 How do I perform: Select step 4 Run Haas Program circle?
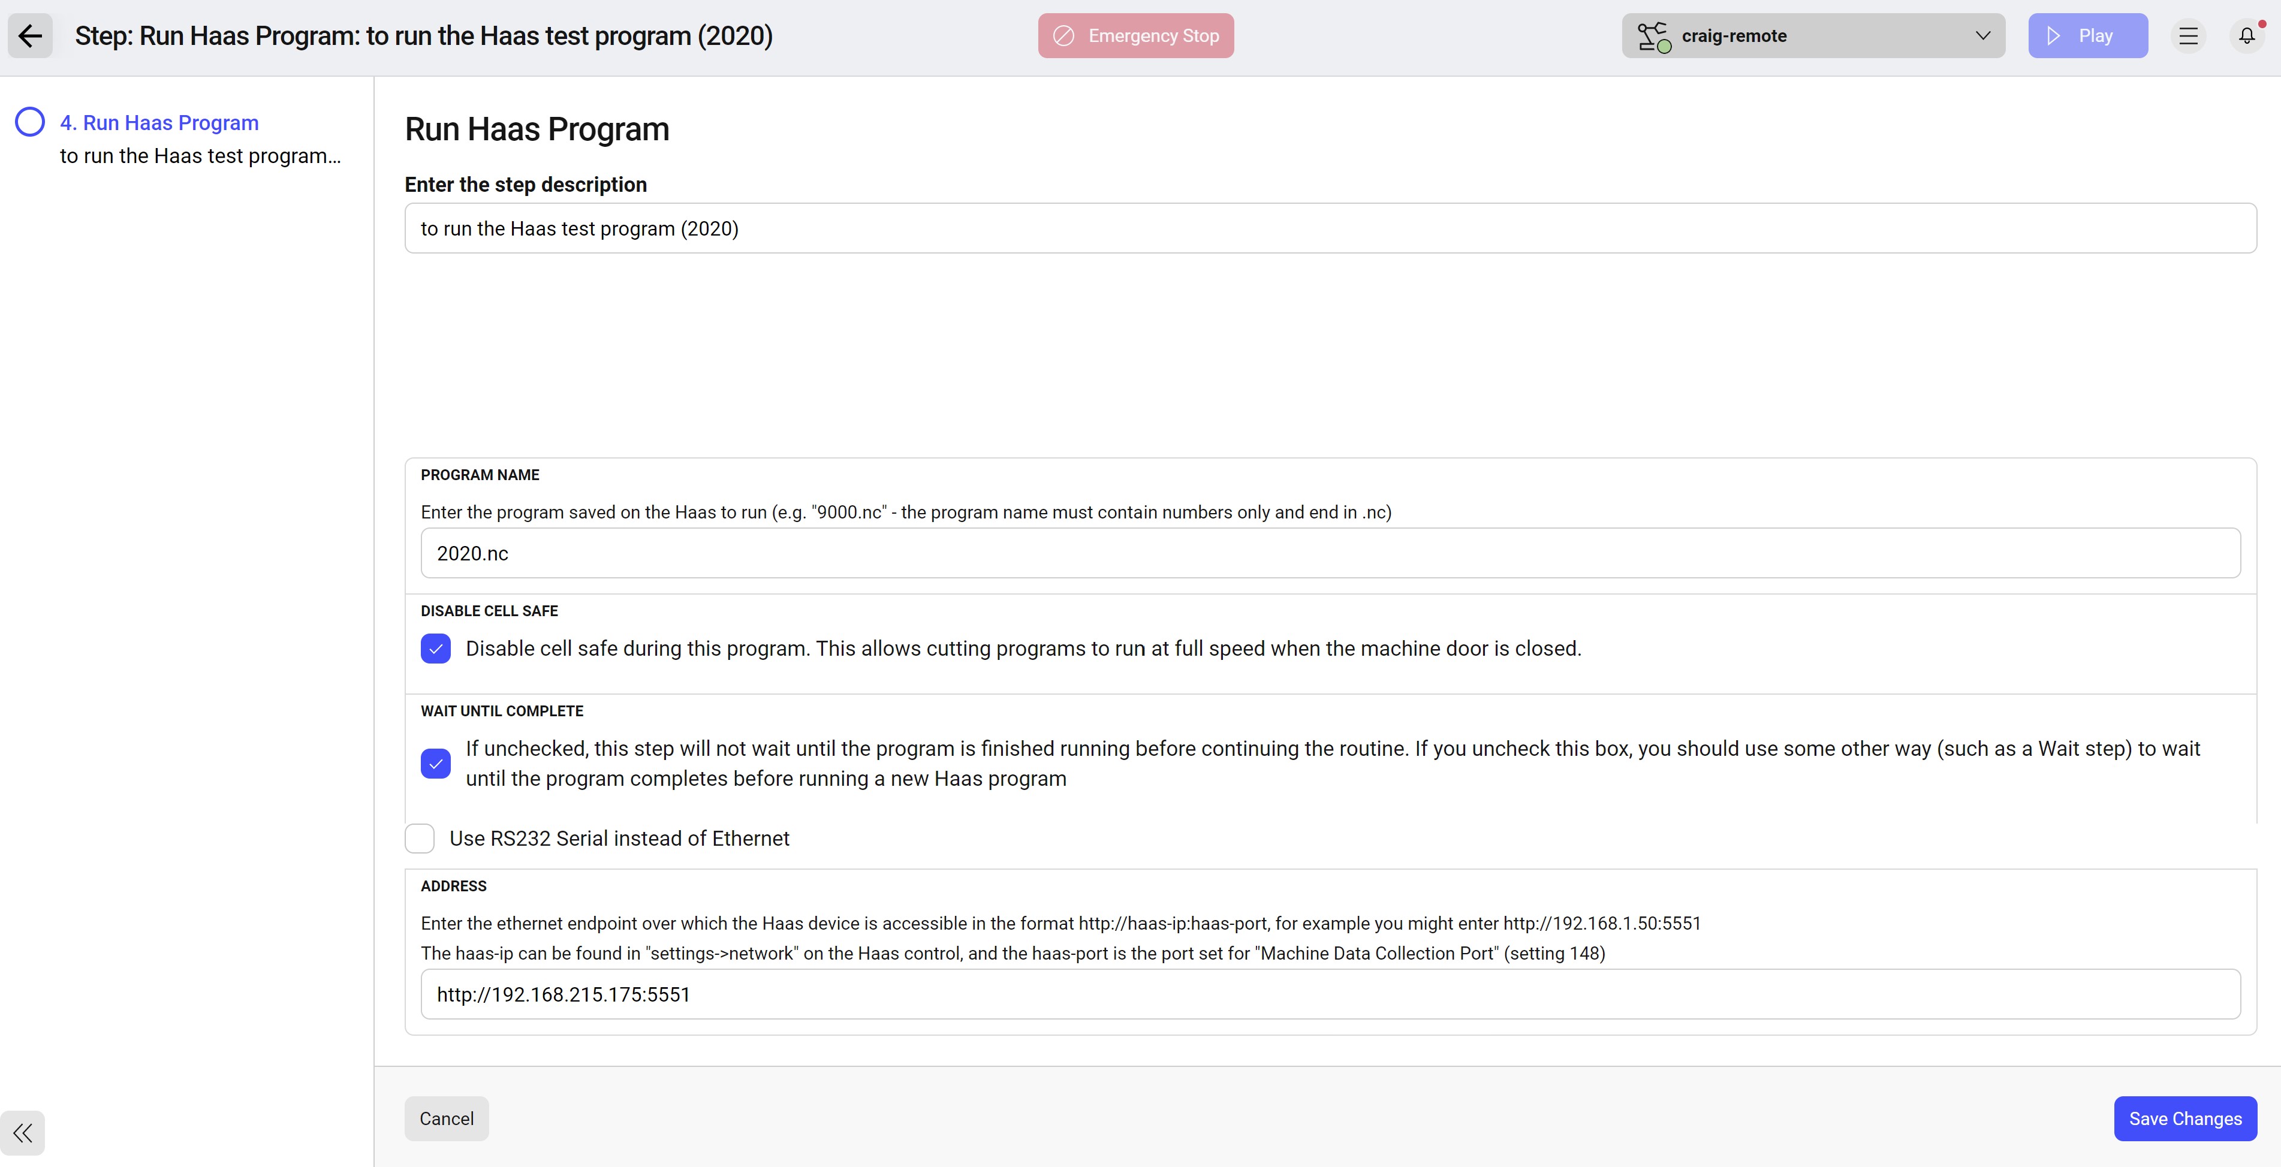[x=30, y=122]
